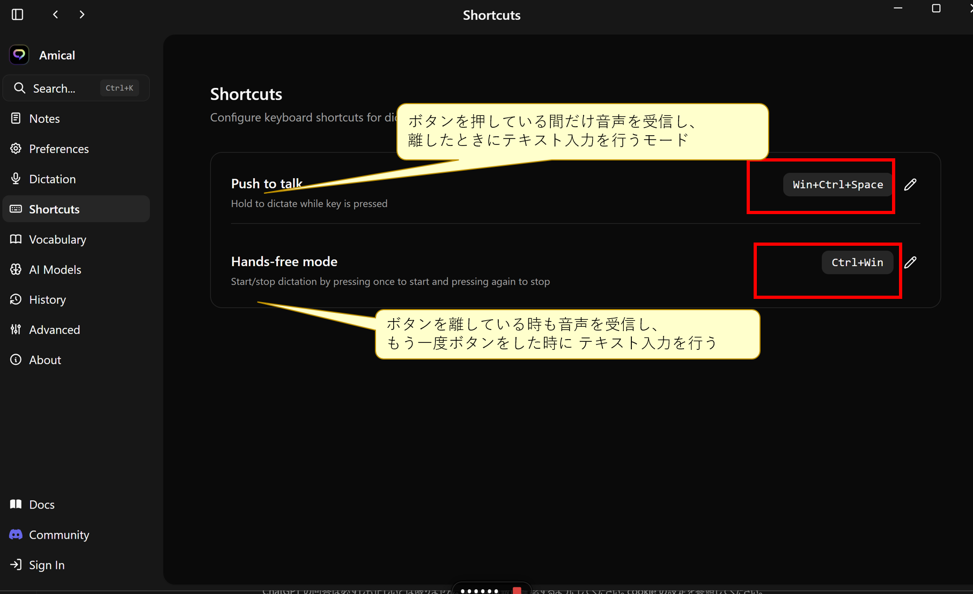Toggle the sidebar panel icon
973x594 pixels.
click(x=17, y=14)
